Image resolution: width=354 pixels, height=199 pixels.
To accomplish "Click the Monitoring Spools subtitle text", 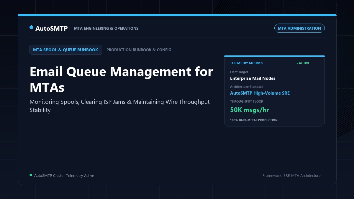I will coord(119,106).
